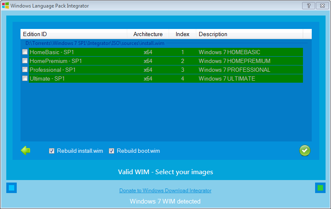Confirm selection with green checkmark button
Viewport: 331px width, 209px height.
pyautogui.click(x=305, y=151)
